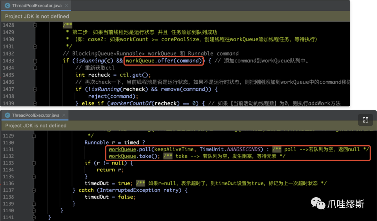
Task: Click the Project JDK is not defined banner
Action: (x=37, y=16)
